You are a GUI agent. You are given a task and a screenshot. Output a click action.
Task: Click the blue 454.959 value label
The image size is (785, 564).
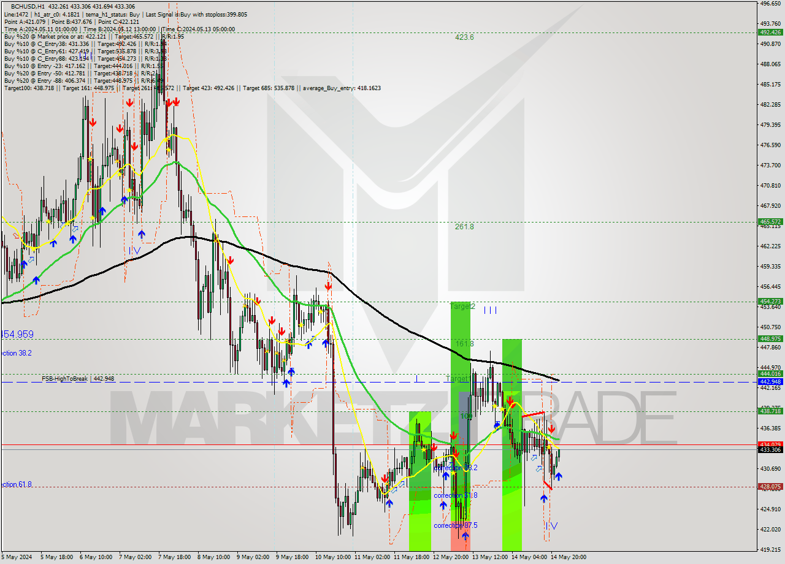pos(17,335)
